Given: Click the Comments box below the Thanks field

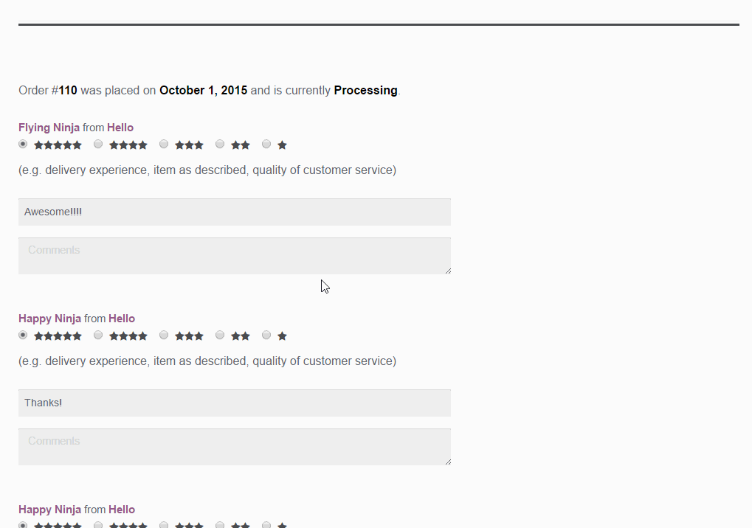Looking at the screenshot, I should (235, 447).
